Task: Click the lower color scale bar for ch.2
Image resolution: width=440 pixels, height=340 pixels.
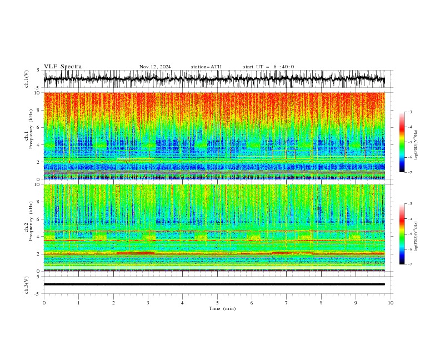Action: click(x=402, y=234)
